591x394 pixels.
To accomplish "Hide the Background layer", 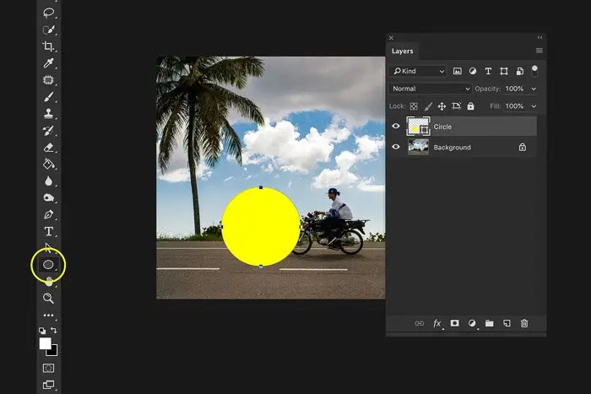I will [x=396, y=147].
